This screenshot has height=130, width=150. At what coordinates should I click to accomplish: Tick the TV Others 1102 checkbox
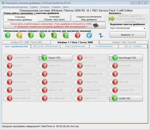[x=75, y=82]
